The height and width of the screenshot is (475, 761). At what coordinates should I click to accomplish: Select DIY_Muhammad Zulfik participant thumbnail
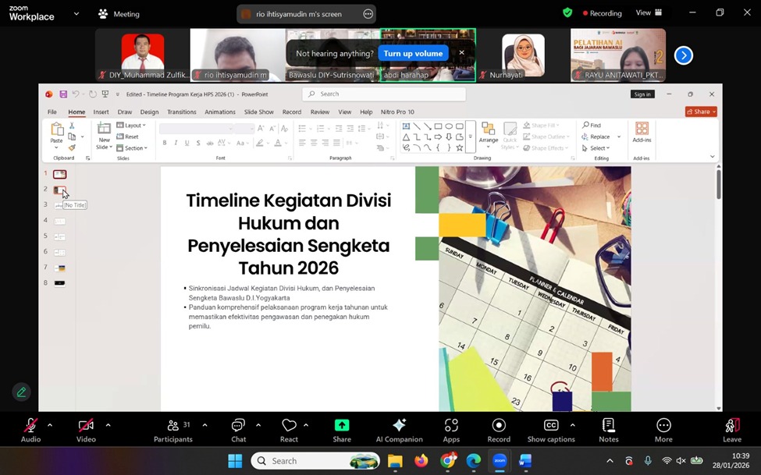143,55
